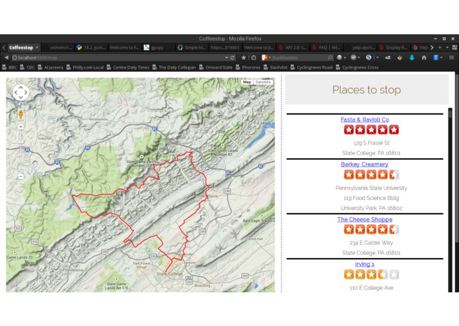The width and height of the screenshot is (459, 326).
Task: Go back using the browser back arrow
Action: tap(7, 57)
